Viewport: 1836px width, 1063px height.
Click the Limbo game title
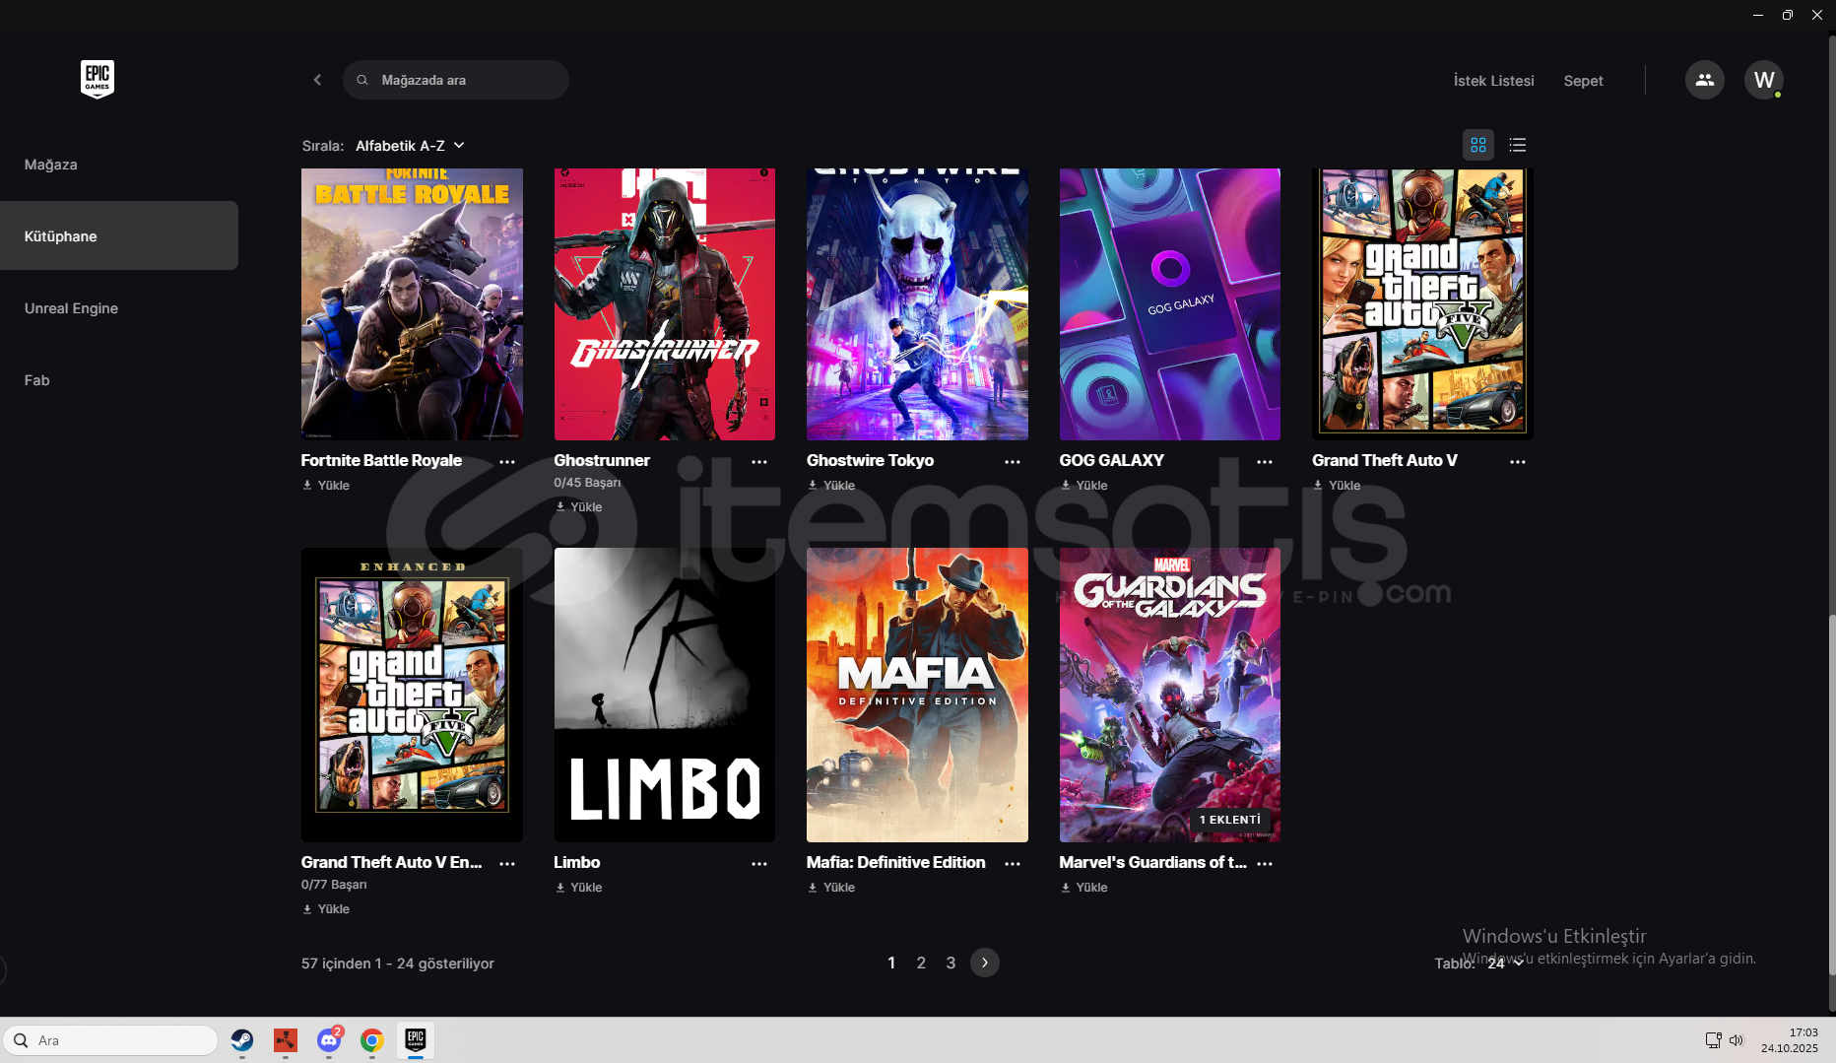(577, 862)
